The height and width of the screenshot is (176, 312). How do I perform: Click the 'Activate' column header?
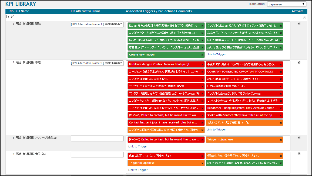(x=297, y=11)
